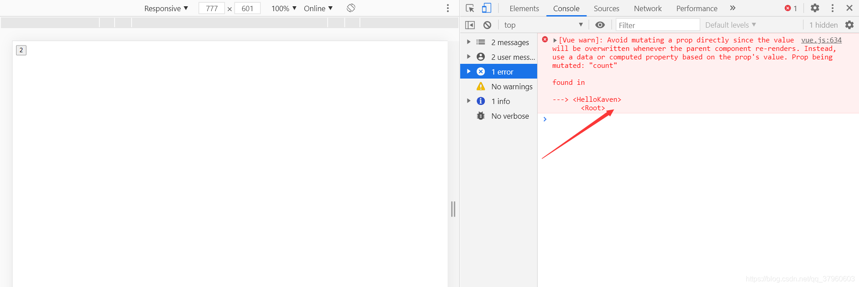Click the inspect element picker icon
The height and width of the screenshot is (287, 859).
pos(470,8)
